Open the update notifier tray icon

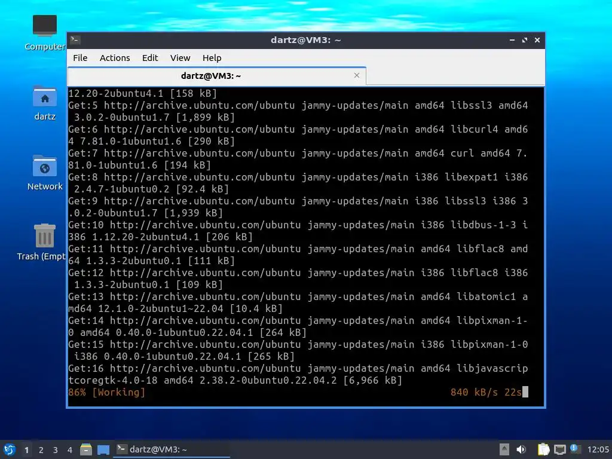574,449
